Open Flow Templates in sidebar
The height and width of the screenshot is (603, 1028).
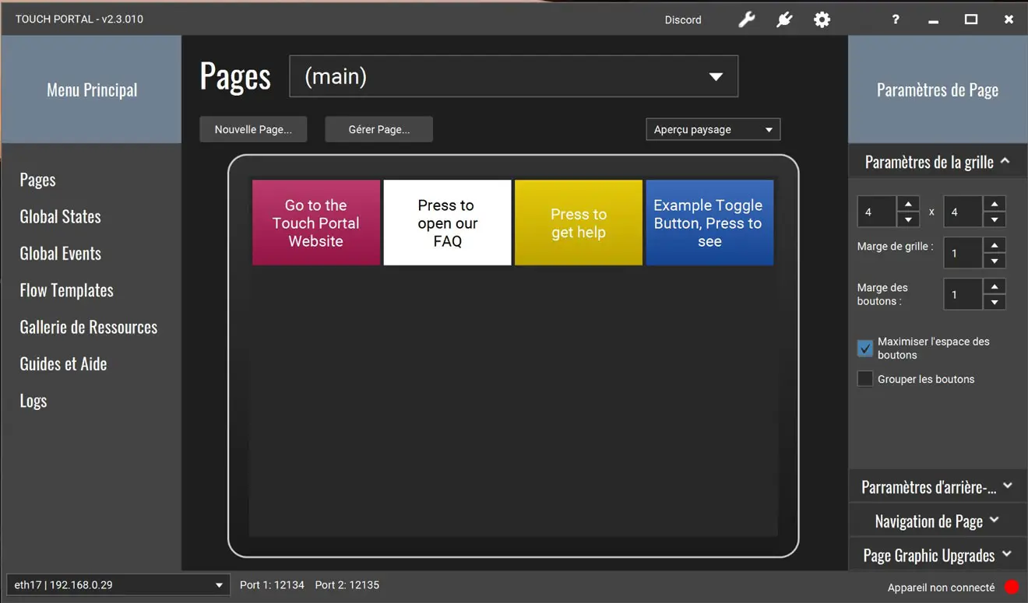click(x=66, y=290)
